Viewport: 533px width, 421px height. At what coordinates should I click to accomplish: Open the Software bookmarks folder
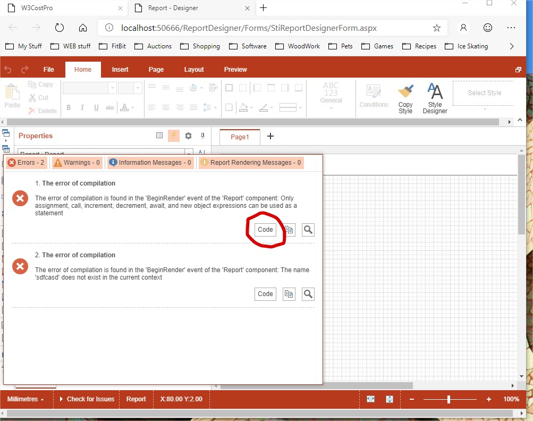tap(248, 46)
